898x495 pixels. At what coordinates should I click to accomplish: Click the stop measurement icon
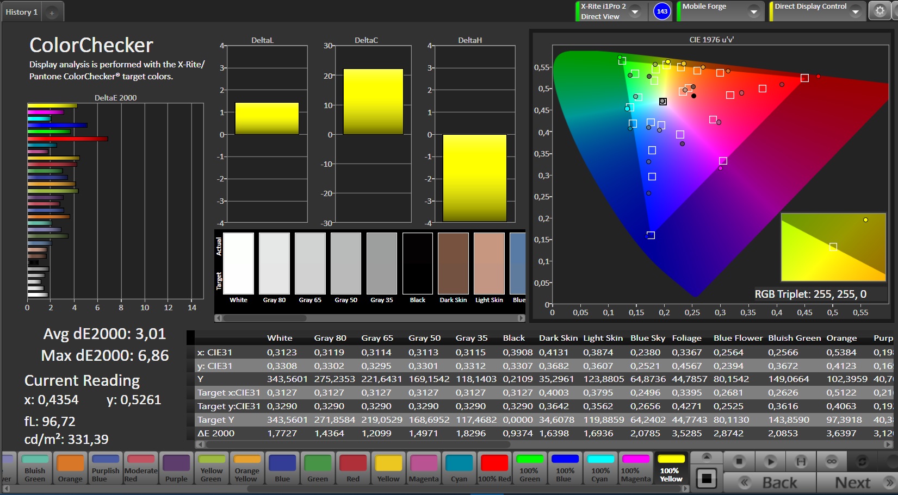pos(739,461)
